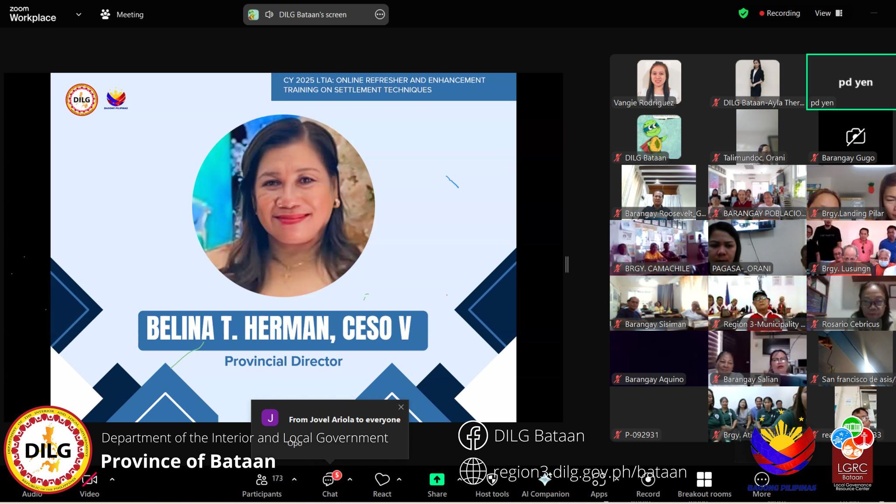Open chat message from Jovel Ariola
896x504 pixels.
click(330, 429)
